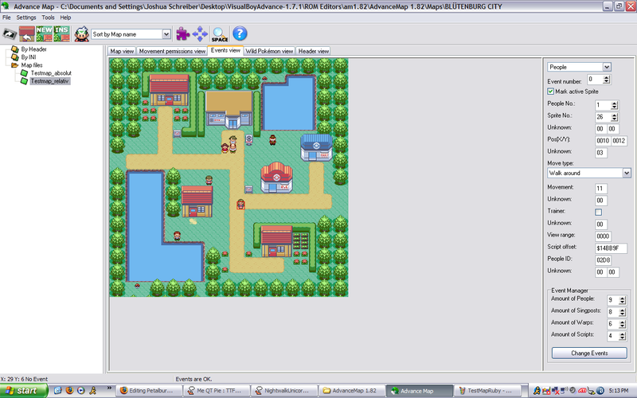Increase the Amount of Warps spinner

pos(622,322)
